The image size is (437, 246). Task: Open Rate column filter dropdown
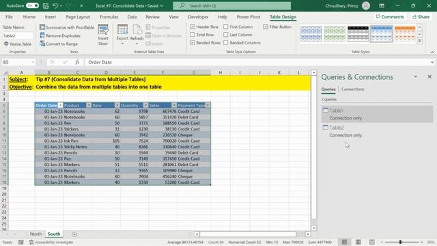coord(117,105)
